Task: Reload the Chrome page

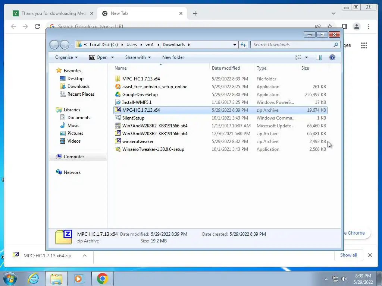Action: click(37, 26)
